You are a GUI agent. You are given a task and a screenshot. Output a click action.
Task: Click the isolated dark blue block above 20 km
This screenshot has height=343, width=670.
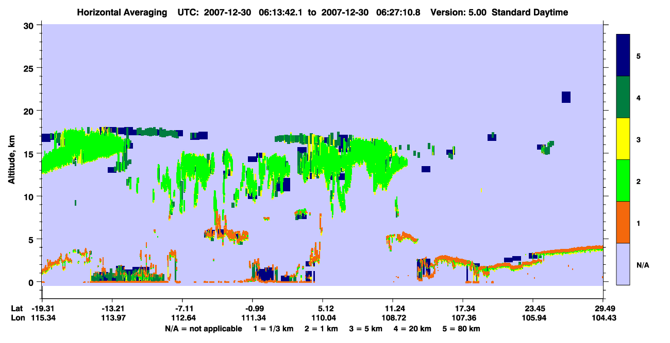(566, 97)
